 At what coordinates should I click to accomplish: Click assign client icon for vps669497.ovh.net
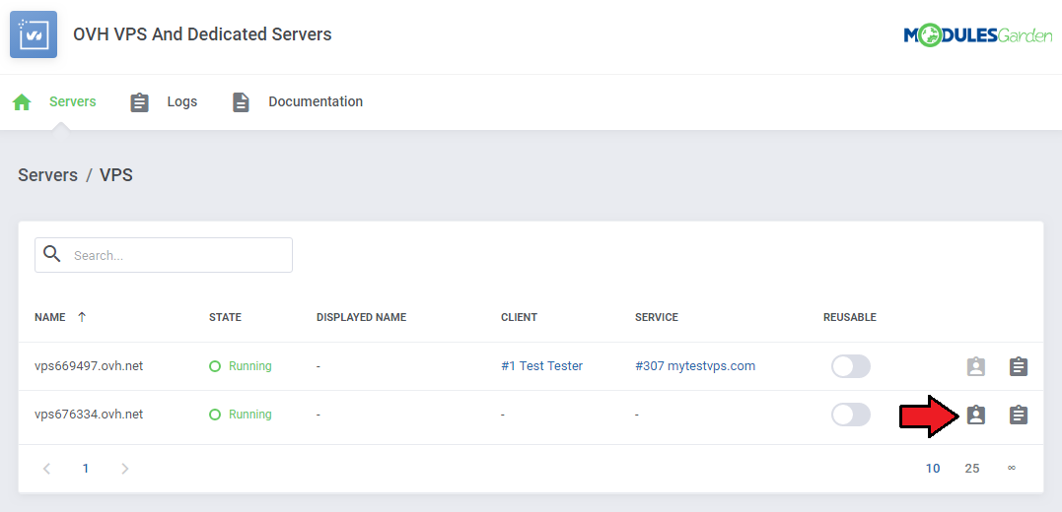[976, 366]
